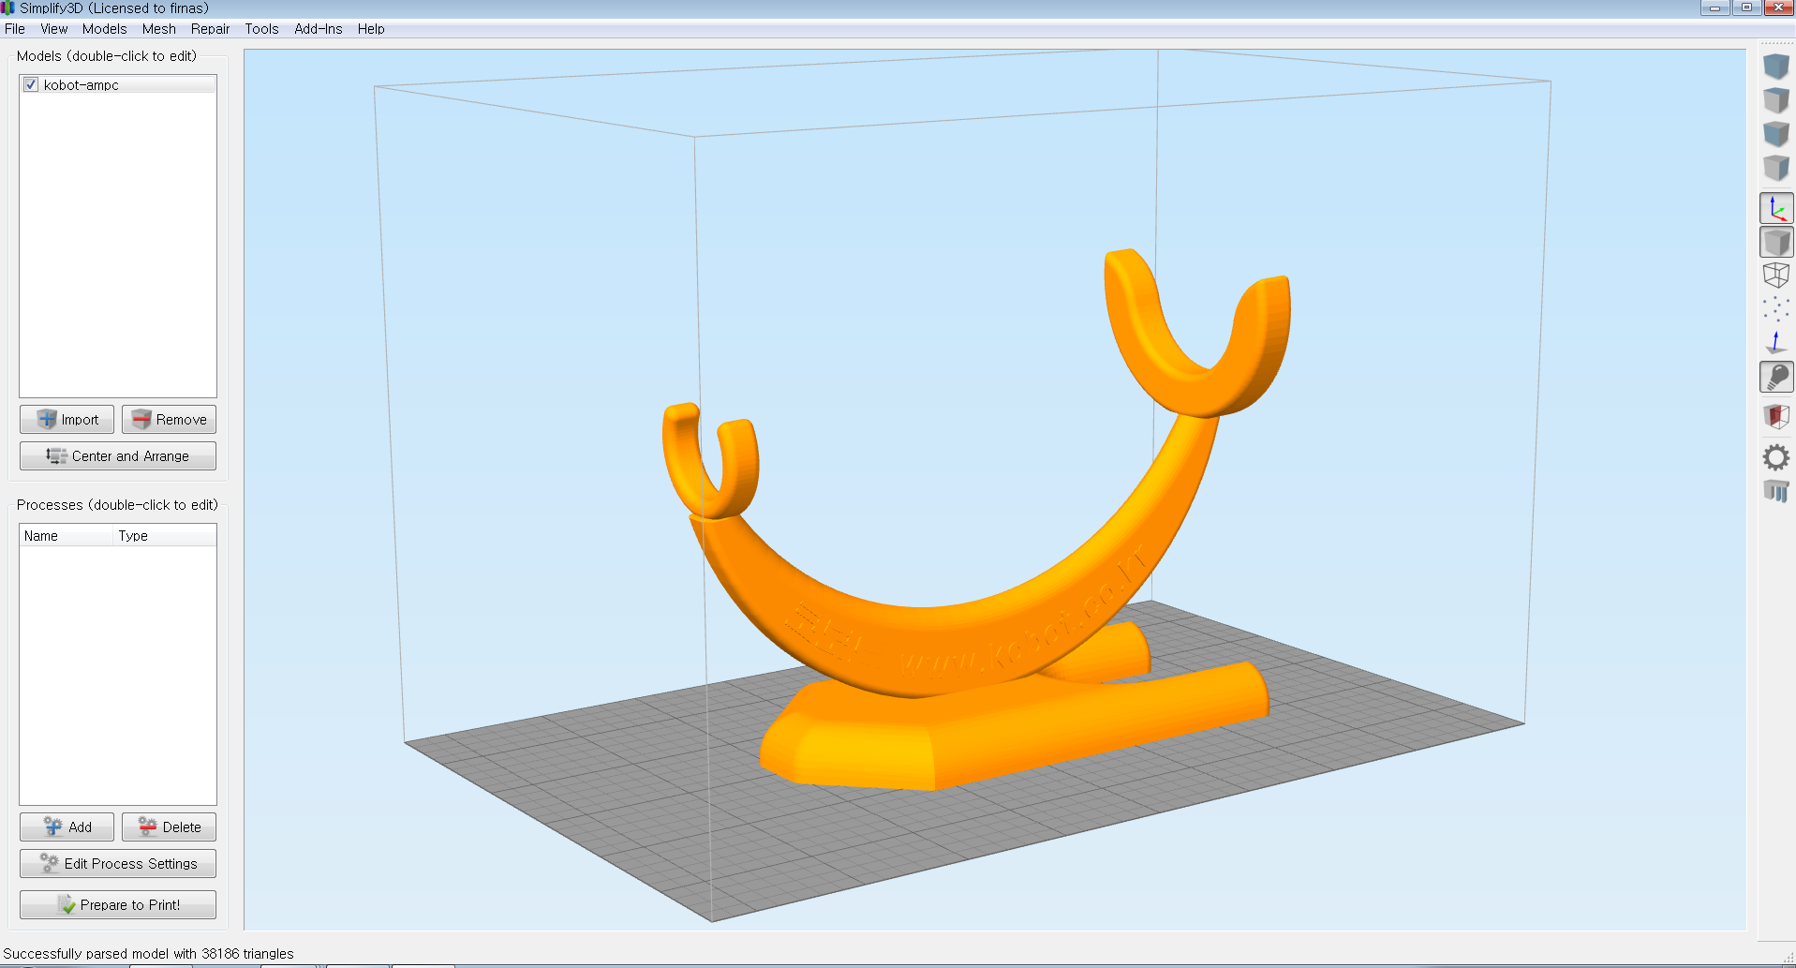1796x968 pixels.
Task: Switch to front view (cube with blue front face)
Action: point(1776,134)
